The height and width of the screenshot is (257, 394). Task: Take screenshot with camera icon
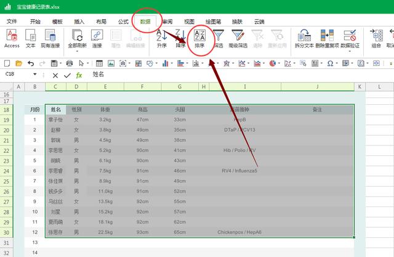[x=123, y=63]
